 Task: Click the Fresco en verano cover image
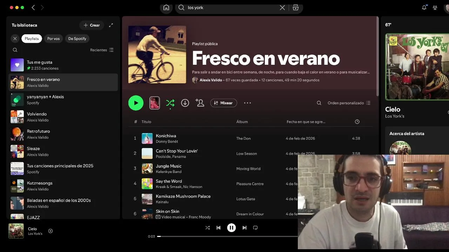tap(157, 55)
